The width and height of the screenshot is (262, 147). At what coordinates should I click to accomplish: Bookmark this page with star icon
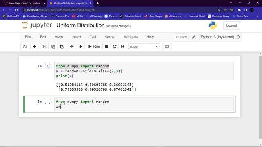(x=232, y=10)
